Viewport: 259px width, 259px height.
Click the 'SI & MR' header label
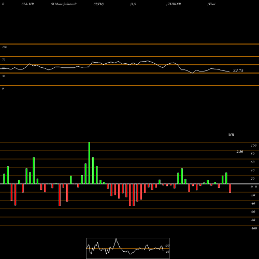point(27,4)
